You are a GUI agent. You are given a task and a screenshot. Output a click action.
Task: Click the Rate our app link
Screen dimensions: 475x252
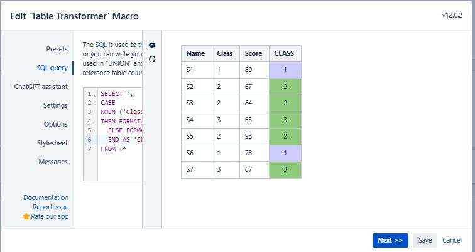tap(50, 216)
